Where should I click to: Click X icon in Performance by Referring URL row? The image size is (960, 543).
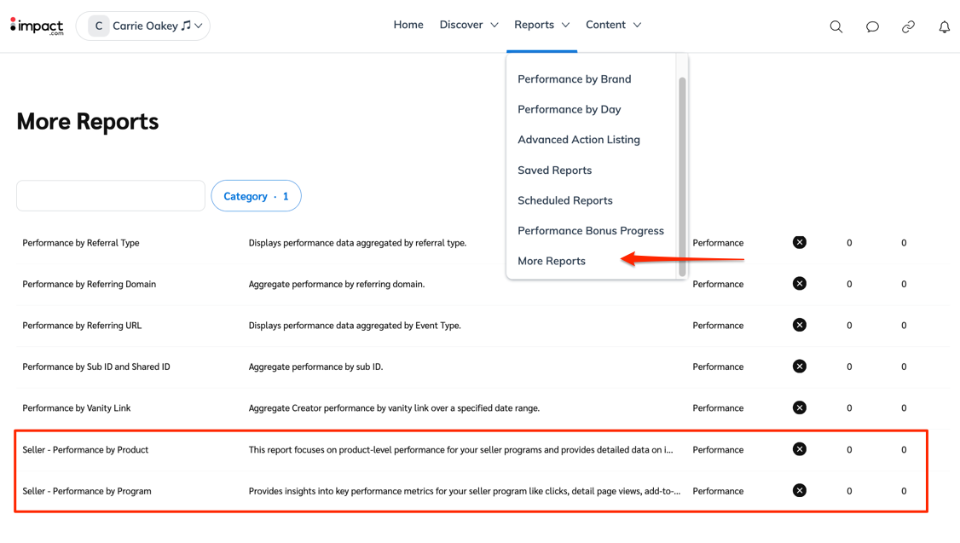[799, 326]
